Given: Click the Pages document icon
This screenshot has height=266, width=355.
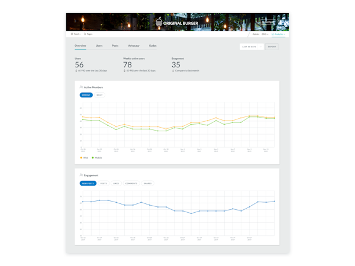Looking at the screenshot, I should (x=85, y=34).
